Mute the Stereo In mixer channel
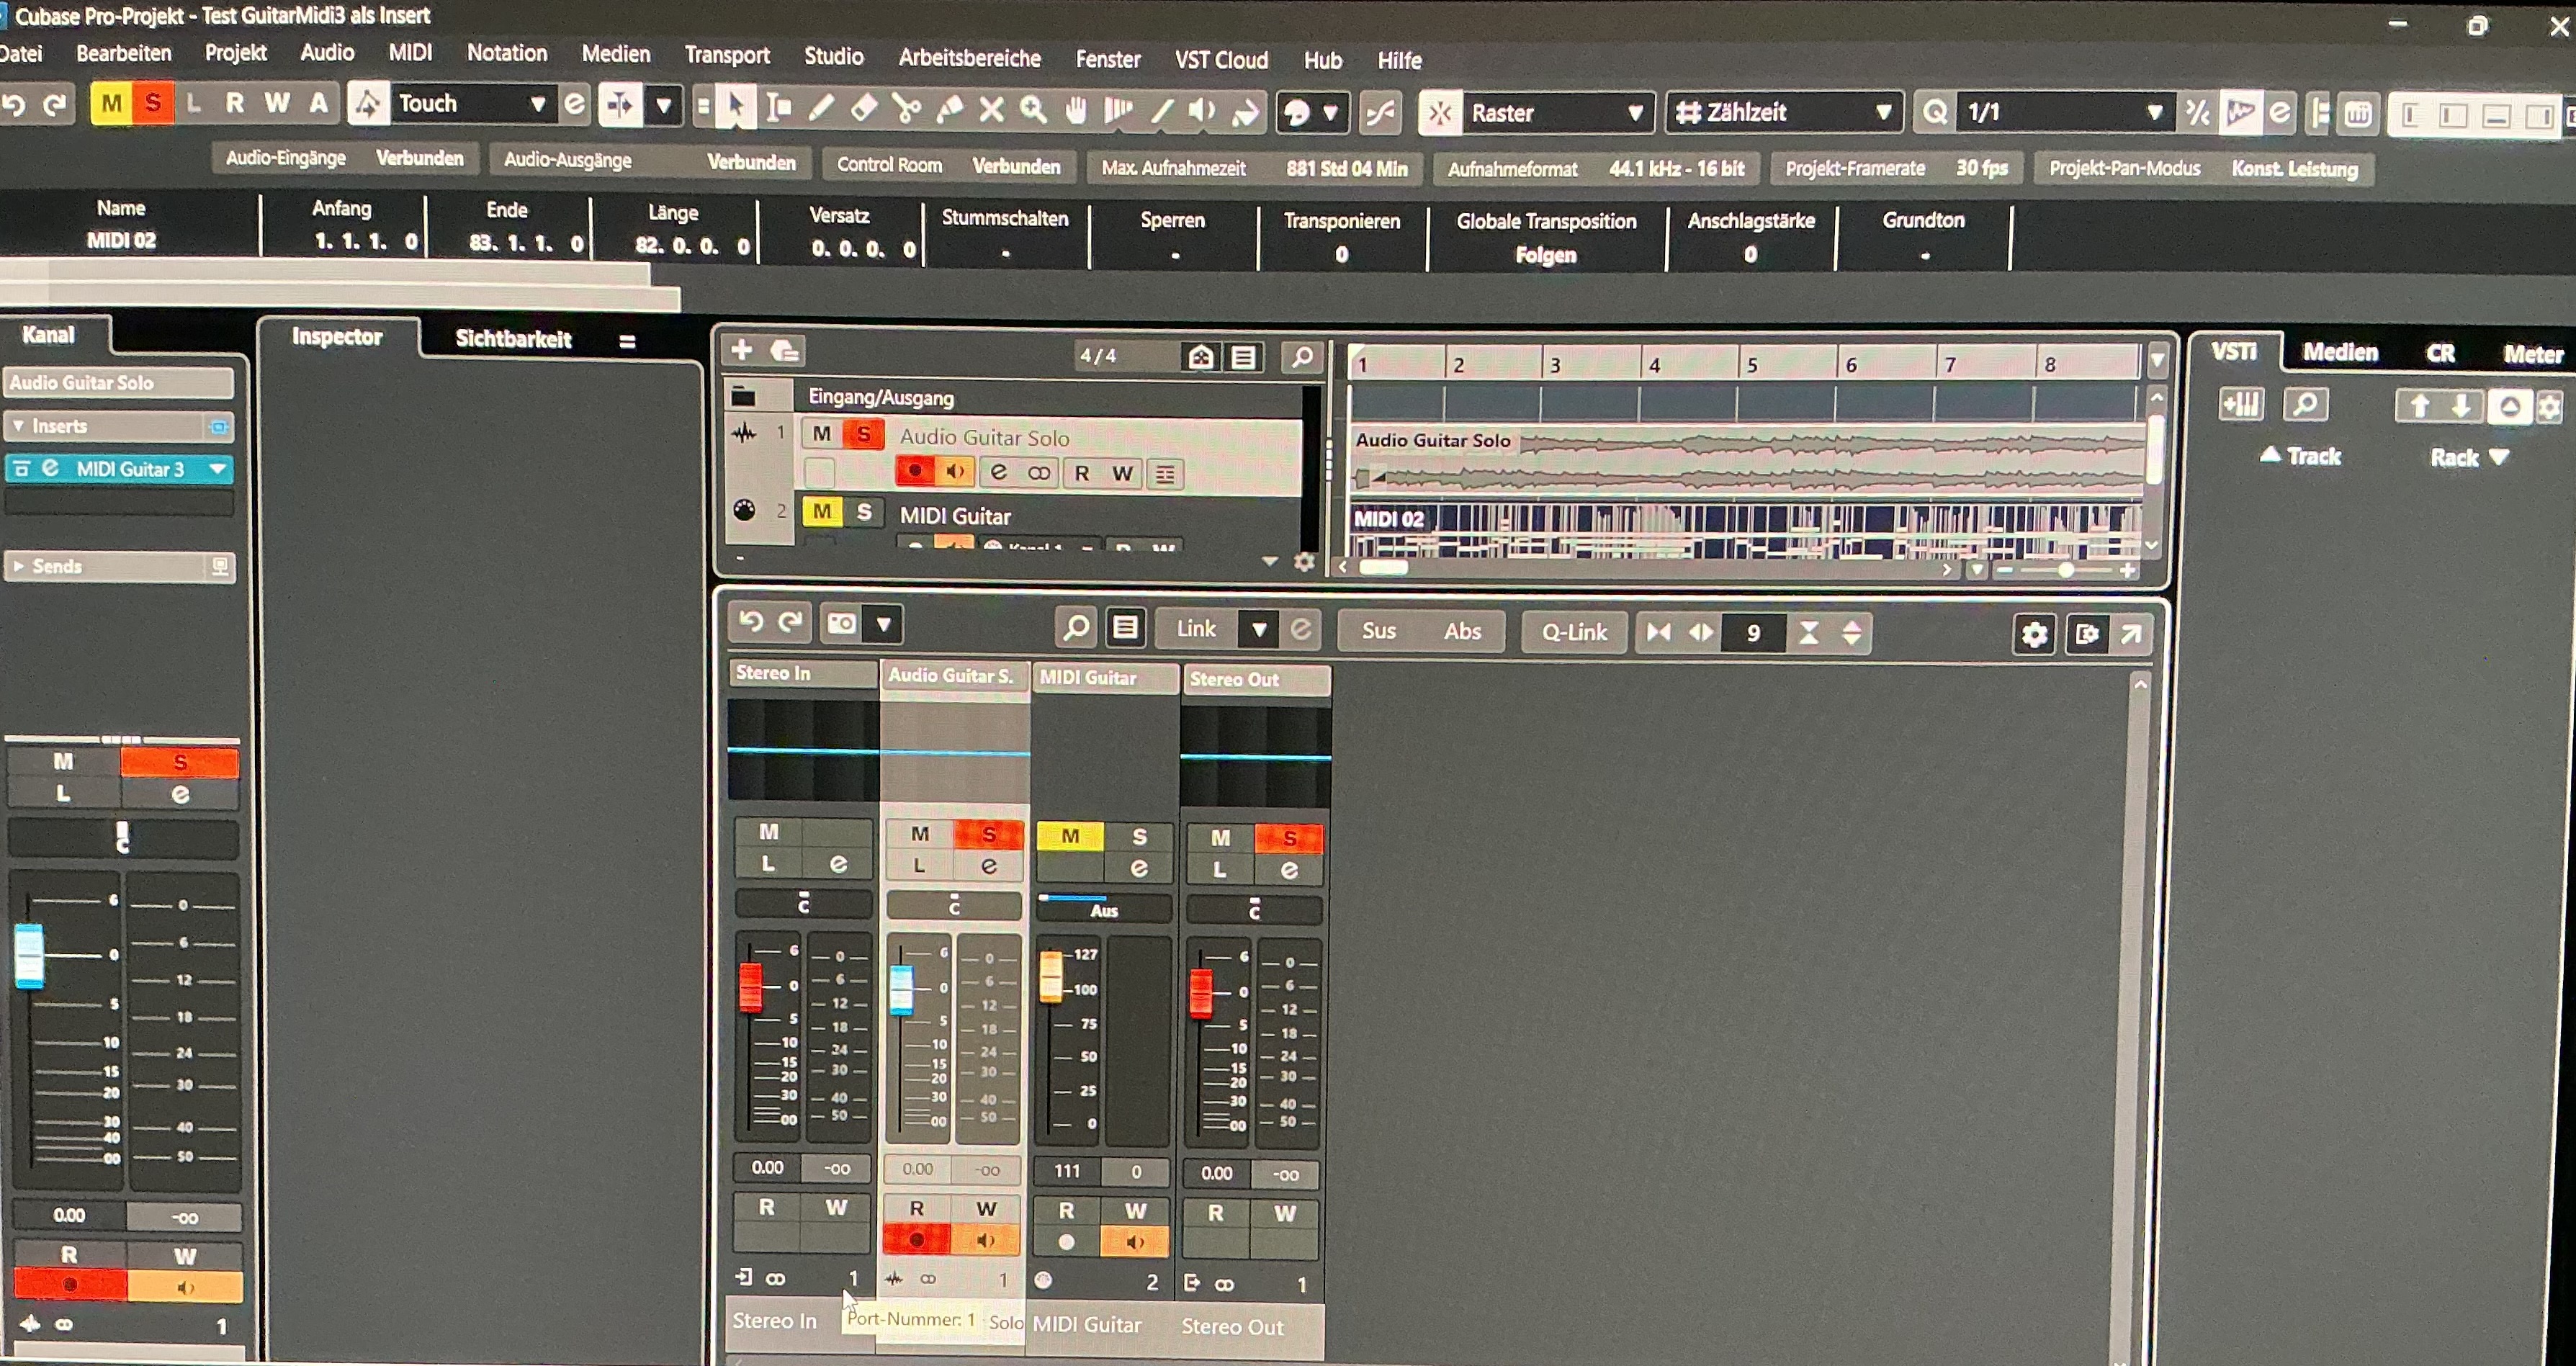The width and height of the screenshot is (2576, 1366). click(x=768, y=832)
